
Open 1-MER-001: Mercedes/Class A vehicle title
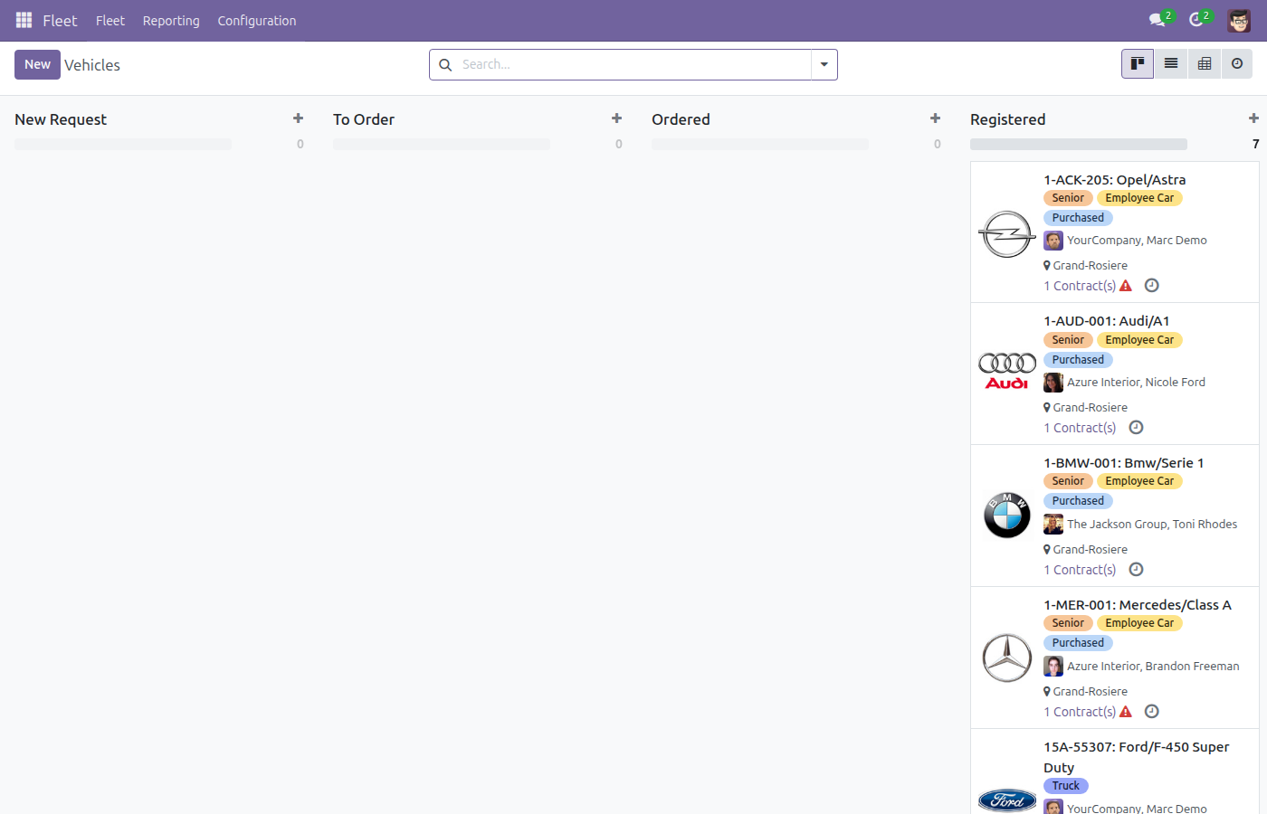tap(1138, 605)
